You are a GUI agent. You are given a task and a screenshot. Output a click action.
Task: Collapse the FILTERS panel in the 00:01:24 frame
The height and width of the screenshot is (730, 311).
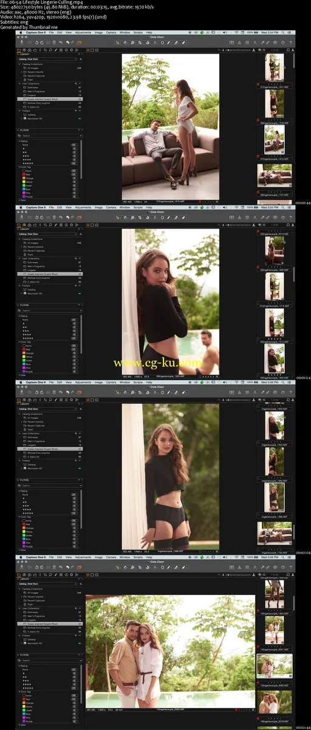[18, 305]
